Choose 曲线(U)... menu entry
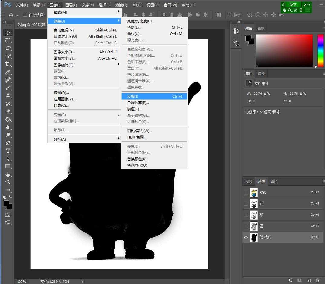This screenshot has width=325, height=284. [154, 34]
